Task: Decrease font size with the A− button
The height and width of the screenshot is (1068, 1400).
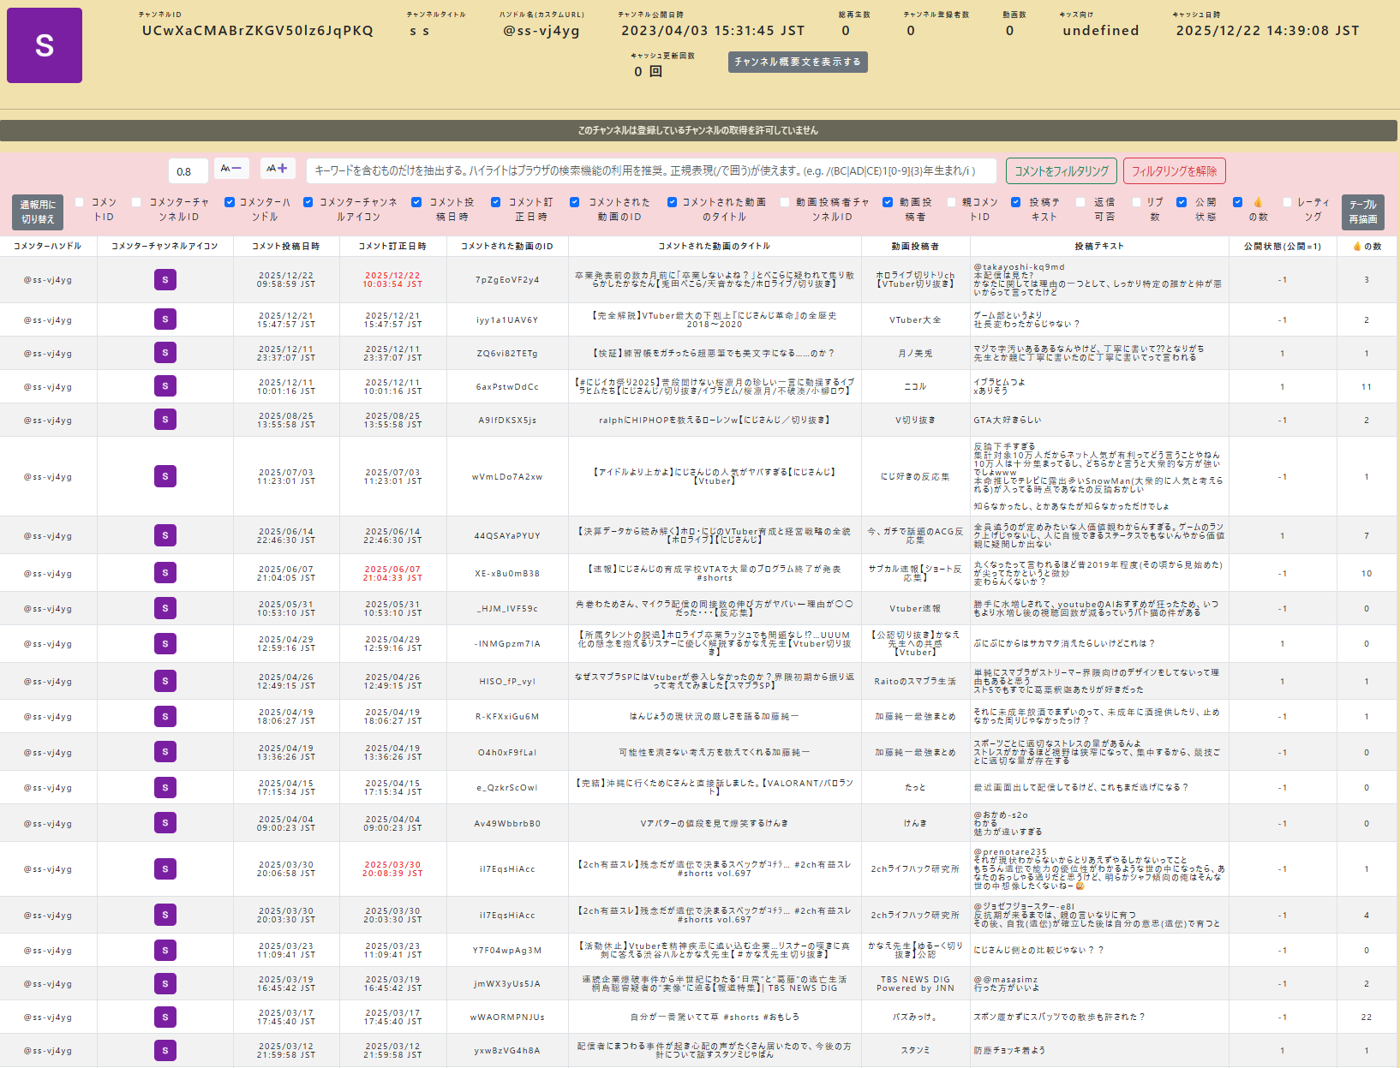Action: 231,170
